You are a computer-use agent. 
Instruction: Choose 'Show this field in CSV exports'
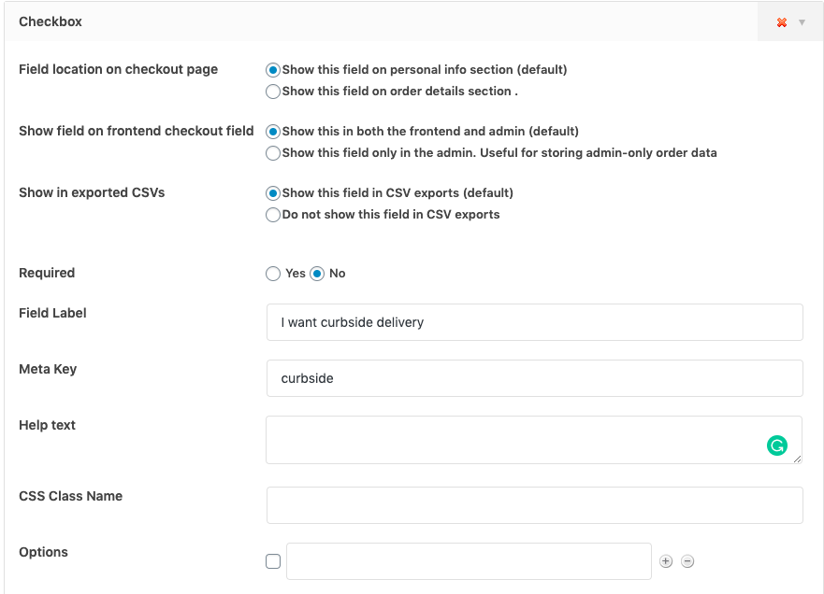point(273,193)
